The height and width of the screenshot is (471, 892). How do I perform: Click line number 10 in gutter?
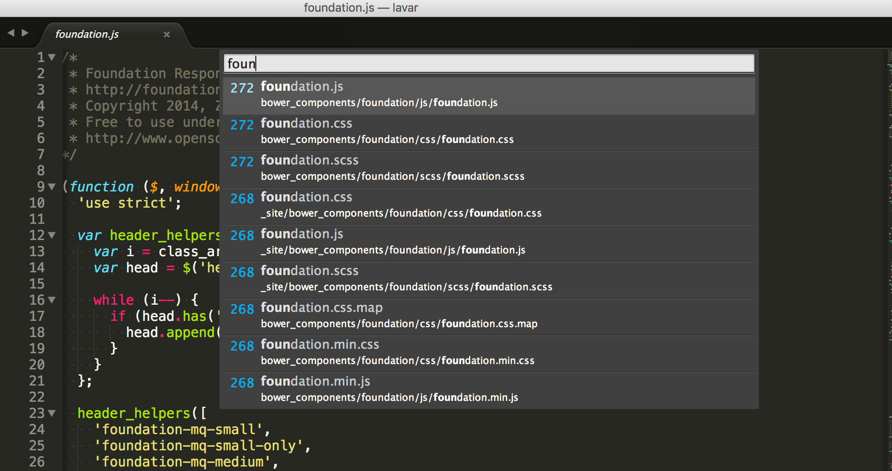pyautogui.click(x=37, y=203)
